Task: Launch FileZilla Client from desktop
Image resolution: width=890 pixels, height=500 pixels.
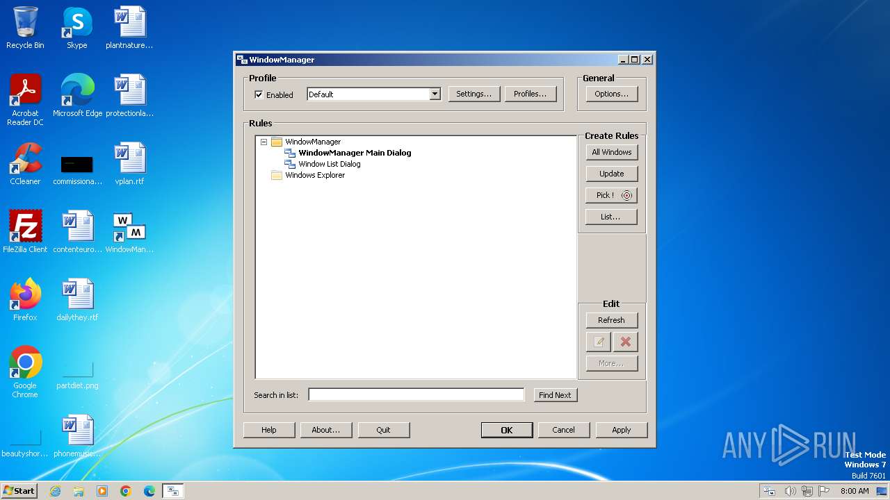Action: tap(25, 232)
